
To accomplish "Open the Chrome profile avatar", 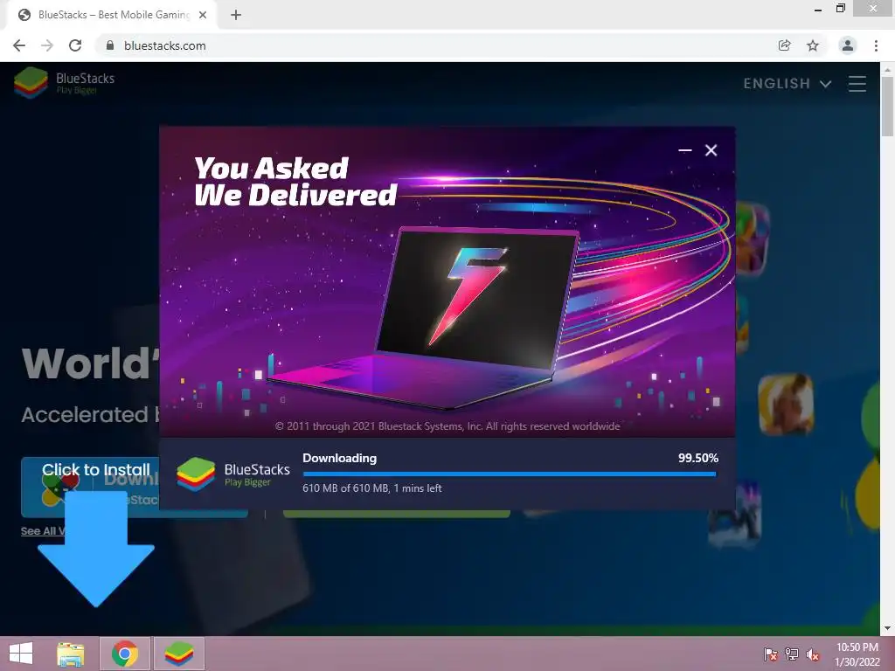I will click(x=848, y=45).
